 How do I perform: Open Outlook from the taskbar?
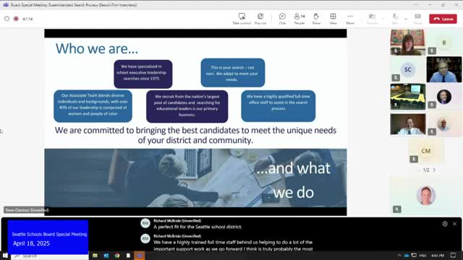pos(106,256)
